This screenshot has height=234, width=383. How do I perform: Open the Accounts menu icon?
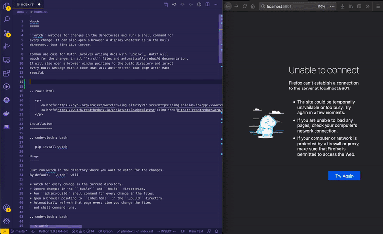(7, 208)
